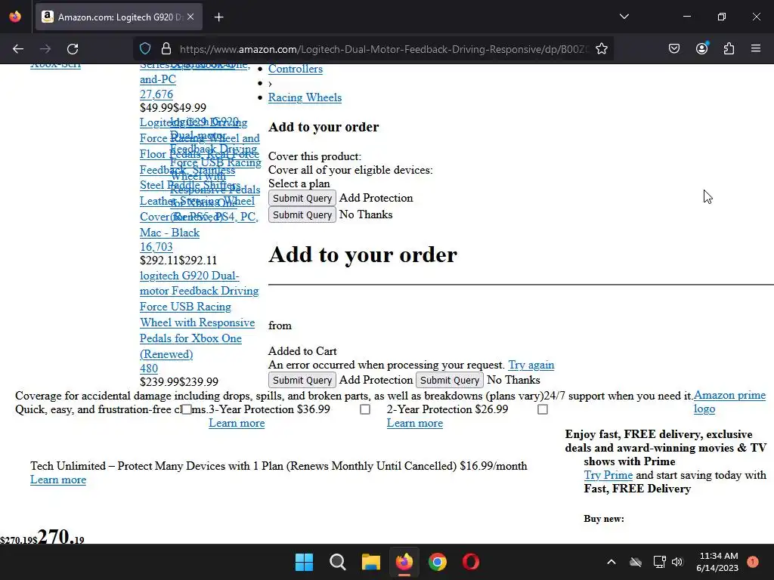Image resolution: width=774 pixels, height=580 pixels.
Task: Click lower Submit Query beside No Thanks
Action: pos(450,381)
